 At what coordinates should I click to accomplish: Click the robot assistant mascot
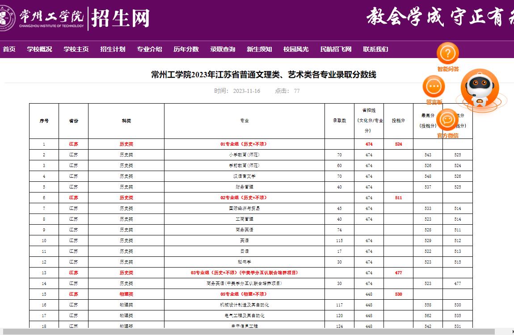(480, 88)
